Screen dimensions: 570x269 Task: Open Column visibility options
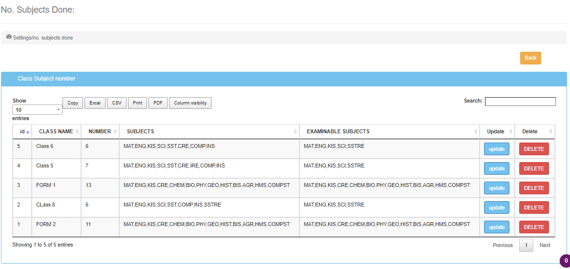(190, 103)
